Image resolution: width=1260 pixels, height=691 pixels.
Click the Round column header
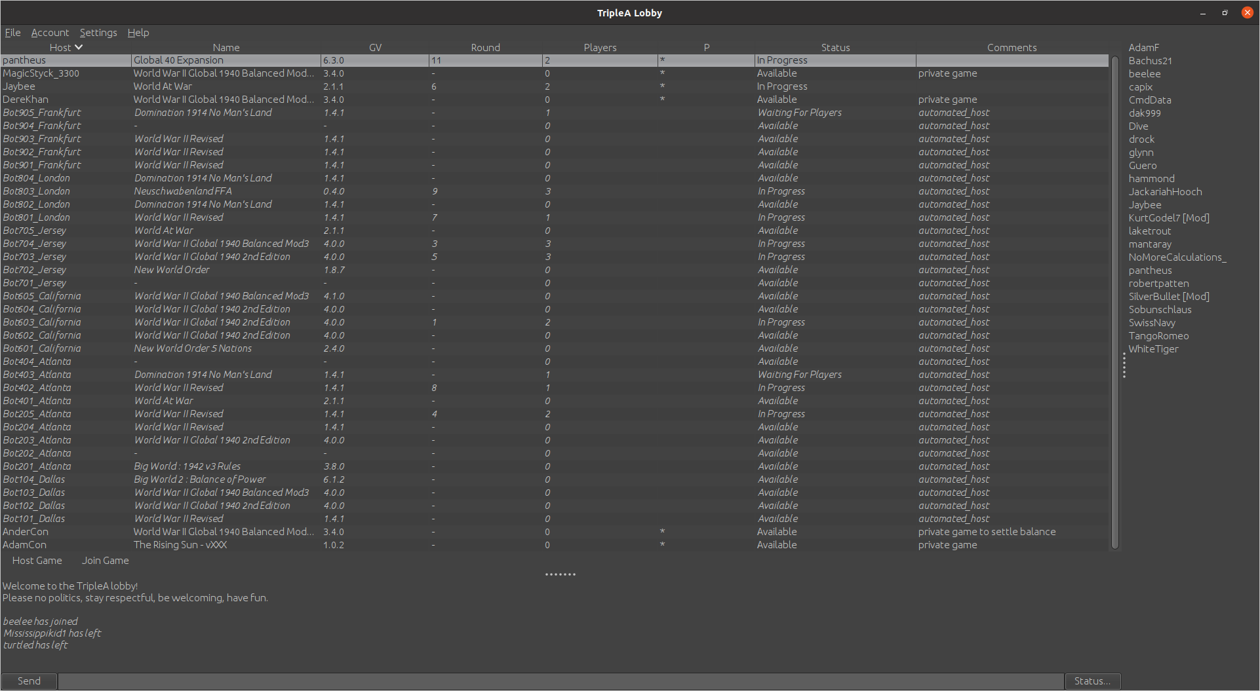coord(485,48)
